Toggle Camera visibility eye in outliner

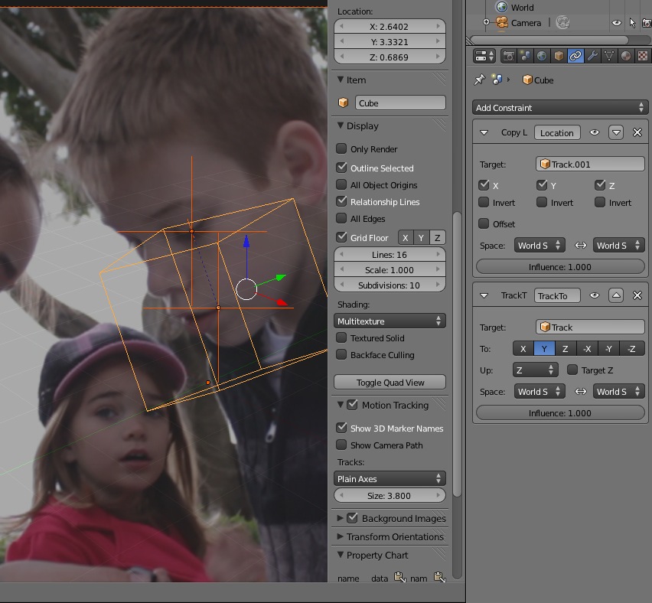[617, 23]
